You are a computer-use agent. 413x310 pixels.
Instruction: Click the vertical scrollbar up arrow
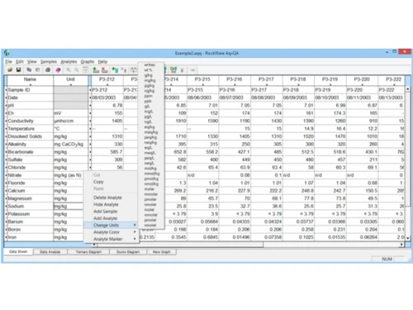click(408, 89)
